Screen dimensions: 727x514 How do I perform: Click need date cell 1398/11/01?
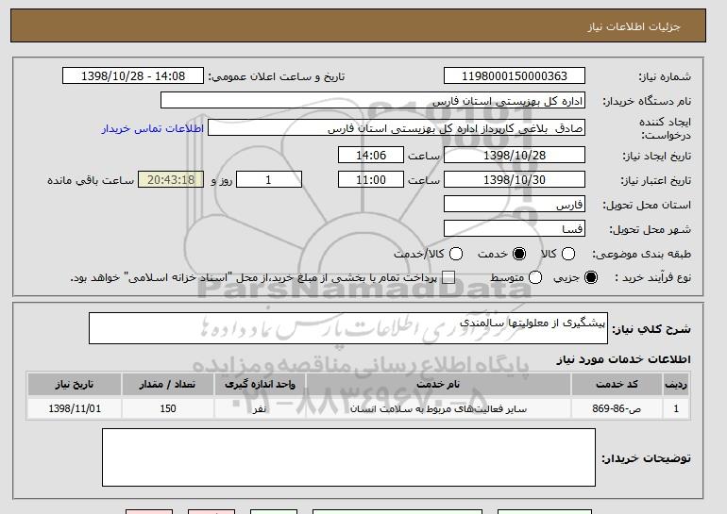[75, 408]
